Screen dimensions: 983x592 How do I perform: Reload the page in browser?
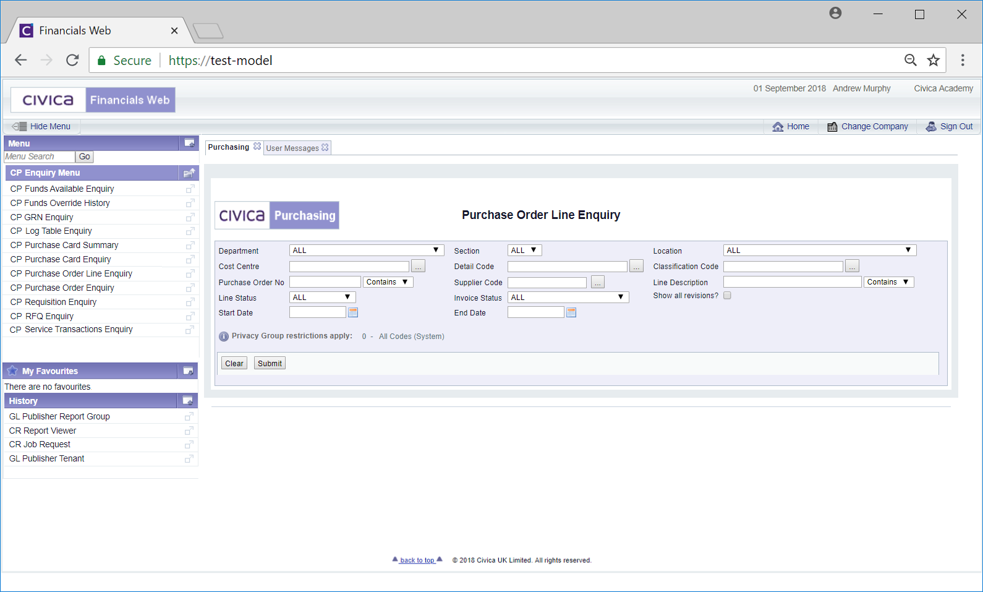(x=72, y=60)
